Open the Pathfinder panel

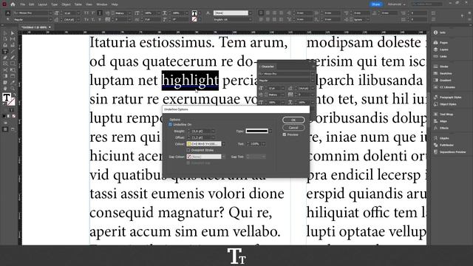click(x=443, y=145)
